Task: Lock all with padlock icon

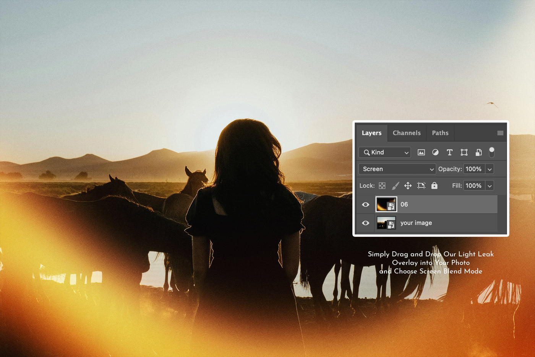Action: 434,186
